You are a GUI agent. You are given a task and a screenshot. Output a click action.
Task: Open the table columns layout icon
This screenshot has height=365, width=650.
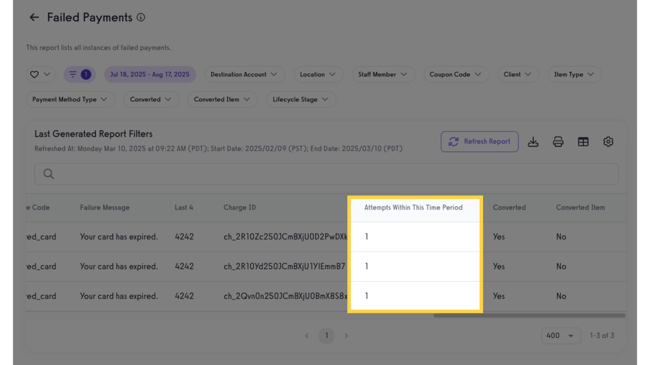[583, 142]
